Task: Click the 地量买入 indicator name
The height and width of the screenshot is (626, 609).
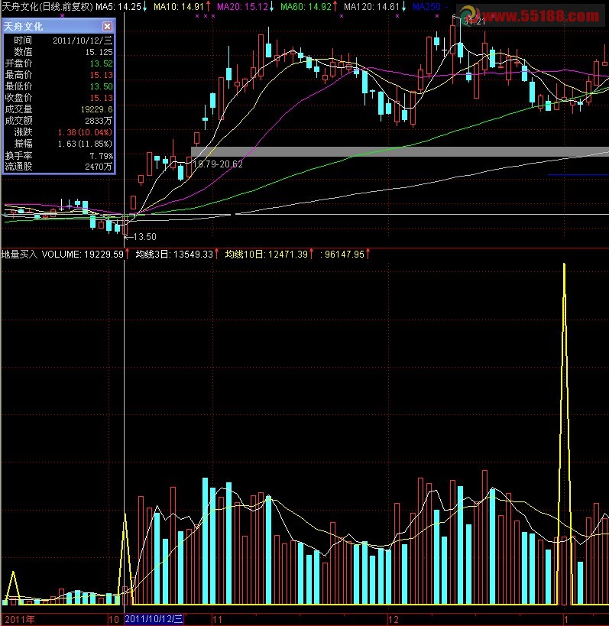Action: tap(19, 255)
